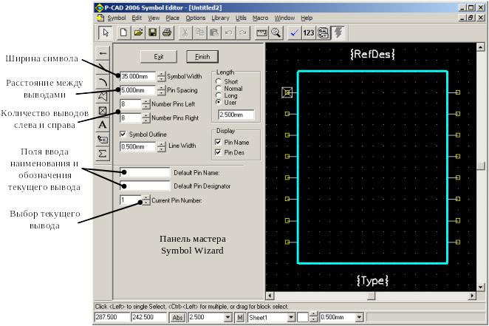Select the Place Text A tool
This screenshot has width=489, height=326.
point(103,125)
